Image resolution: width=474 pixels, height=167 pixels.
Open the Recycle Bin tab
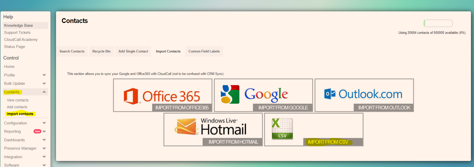coord(101,51)
